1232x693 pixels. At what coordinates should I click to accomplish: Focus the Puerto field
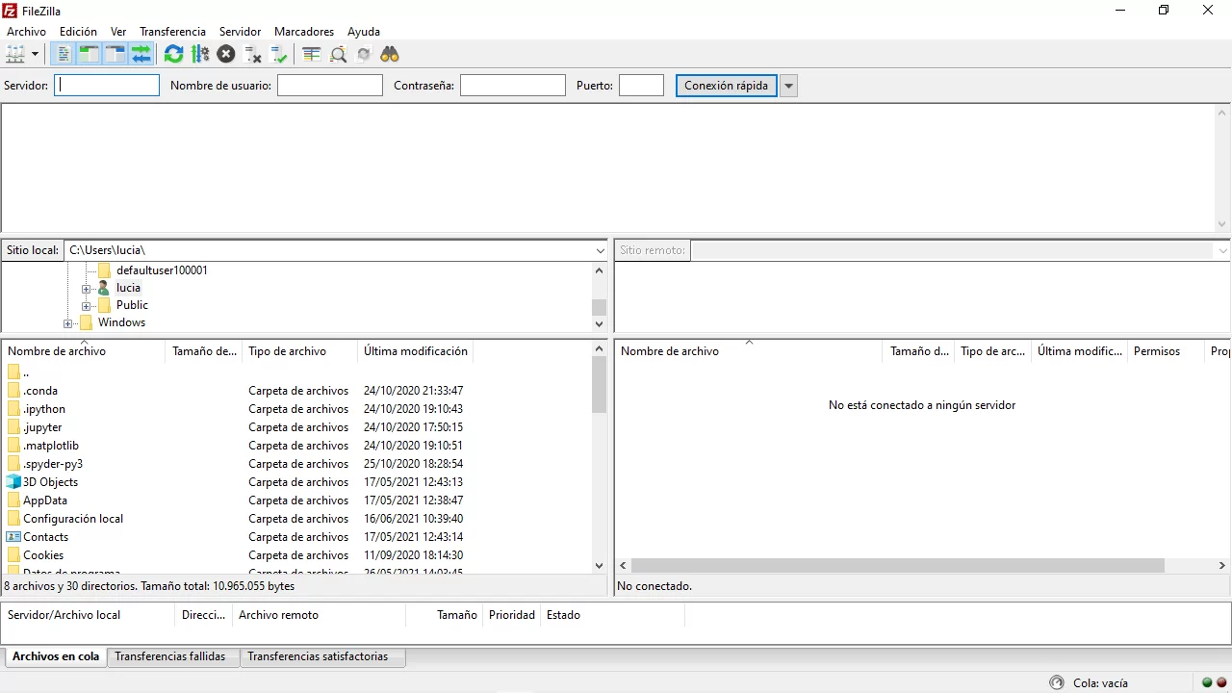641,86
